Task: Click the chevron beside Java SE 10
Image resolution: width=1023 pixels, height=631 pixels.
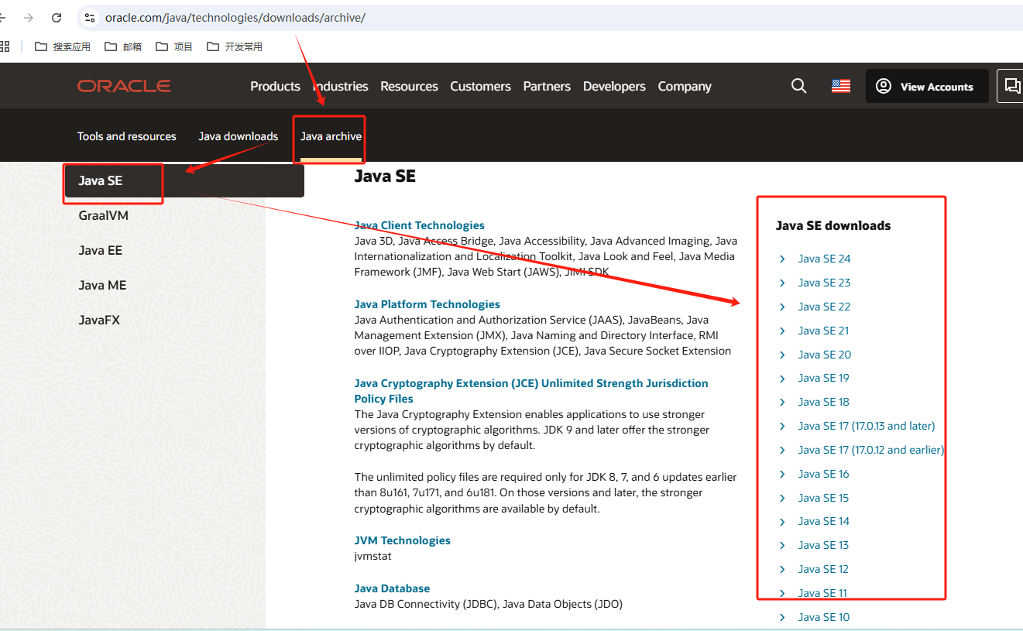Action: coord(782,617)
